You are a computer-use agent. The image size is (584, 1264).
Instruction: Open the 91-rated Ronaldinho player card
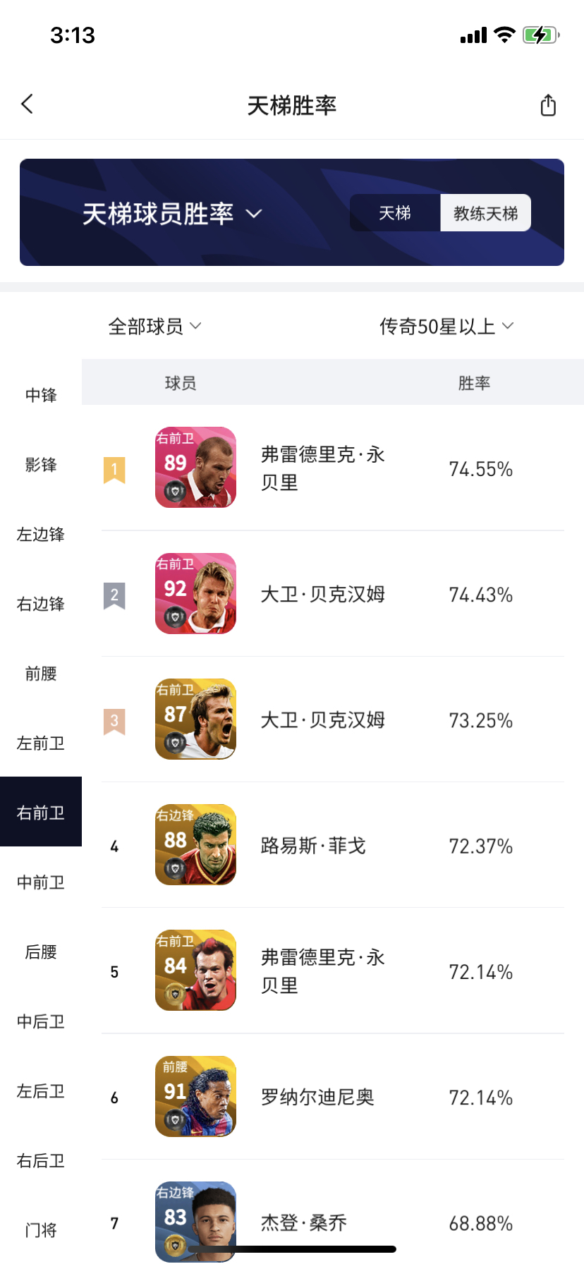pos(195,1096)
